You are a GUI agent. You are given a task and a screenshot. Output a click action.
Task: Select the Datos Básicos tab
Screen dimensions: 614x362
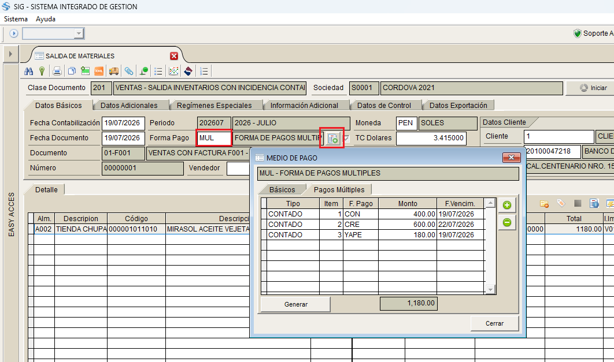(x=58, y=105)
